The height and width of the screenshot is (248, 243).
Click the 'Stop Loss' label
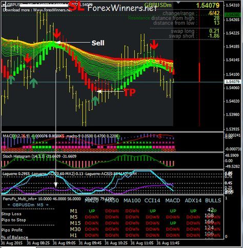click(11, 214)
